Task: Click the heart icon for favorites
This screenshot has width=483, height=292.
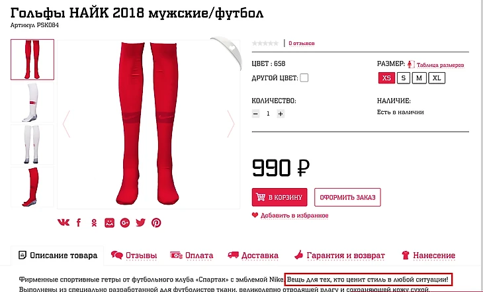Action: pyautogui.click(x=255, y=215)
